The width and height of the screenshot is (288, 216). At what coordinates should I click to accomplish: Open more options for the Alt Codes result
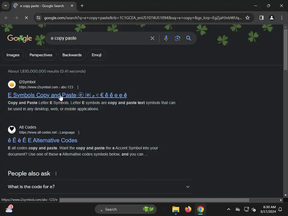79,132
